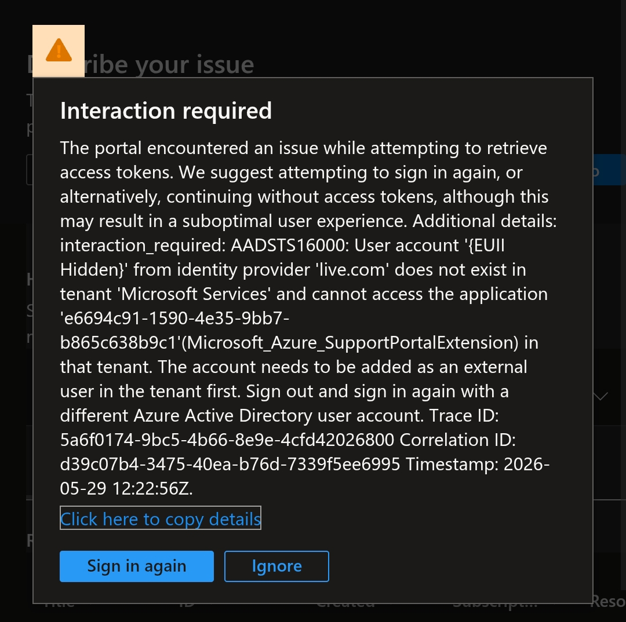The image size is (626, 622).
Task: Click the dimmed 'Subscript...' column header
Action: 495,604
